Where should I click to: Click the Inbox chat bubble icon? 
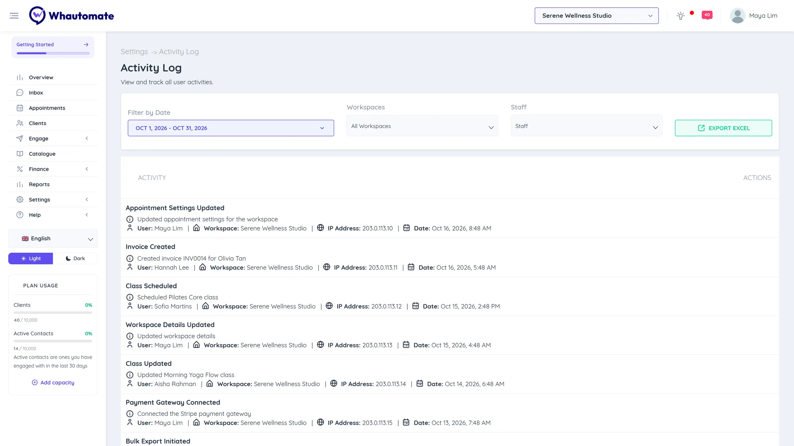coord(20,93)
